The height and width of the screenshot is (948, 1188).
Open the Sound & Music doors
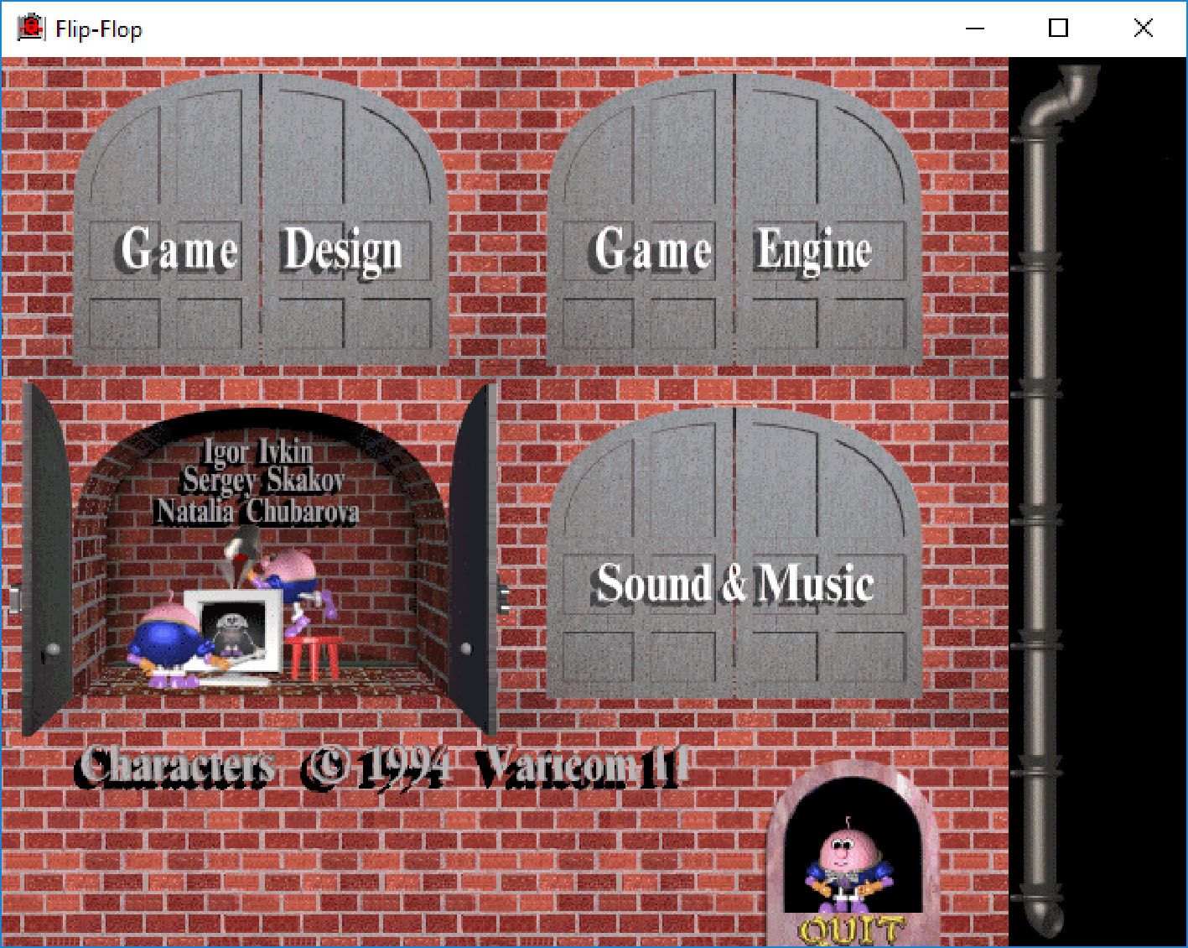[x=734, y=553]
